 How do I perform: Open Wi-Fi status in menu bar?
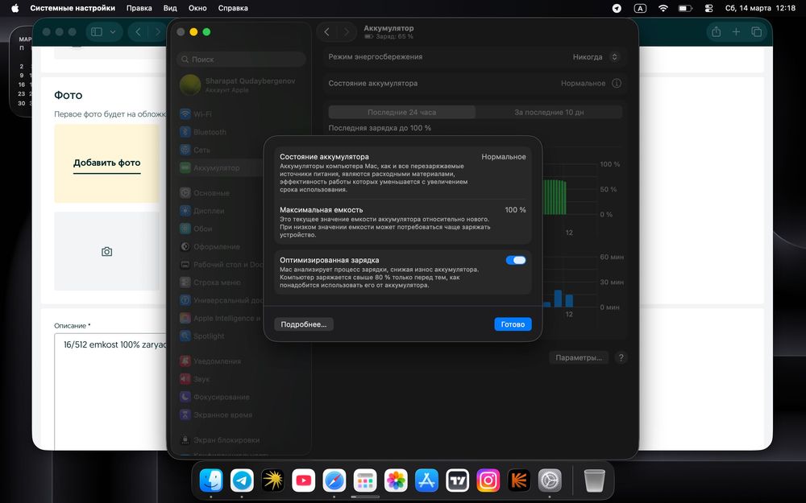[663, 8]
